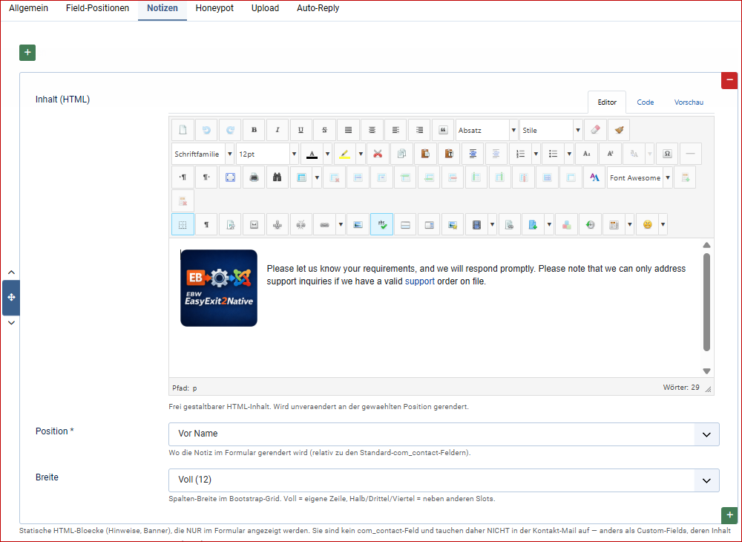Undo the last editor action

(206, 130)
